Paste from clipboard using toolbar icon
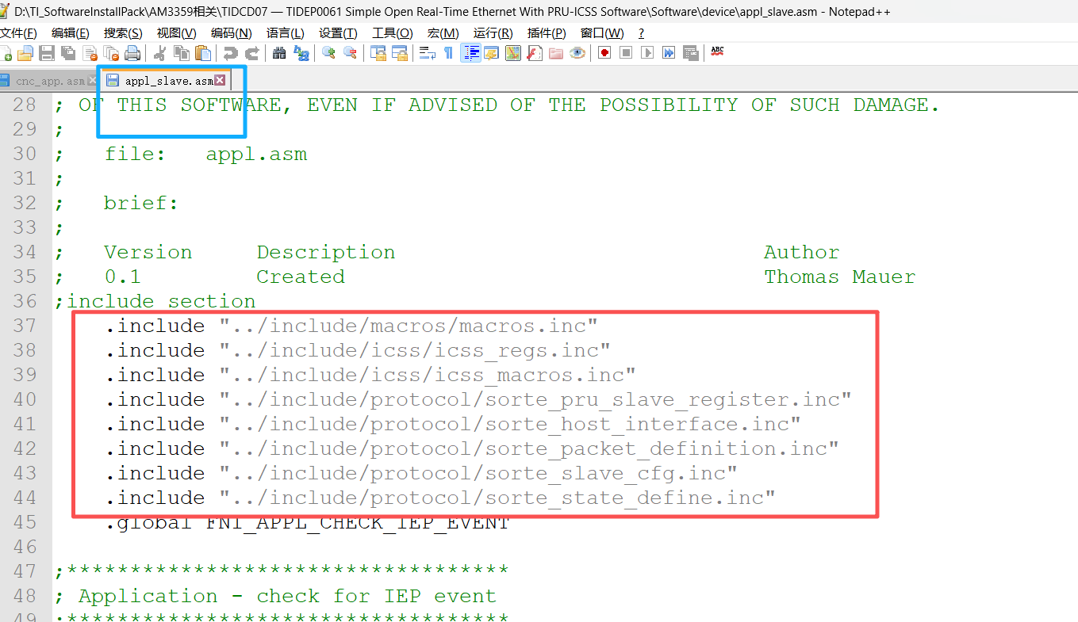Viewport: 1078px width, 622px height. [203, 53]
